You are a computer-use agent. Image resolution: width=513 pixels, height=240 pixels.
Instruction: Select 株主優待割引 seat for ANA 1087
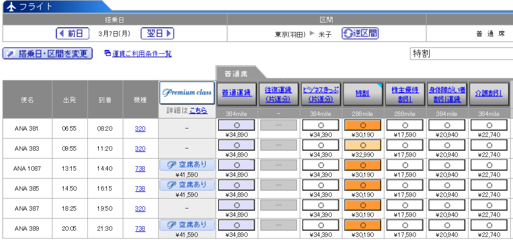405,165
